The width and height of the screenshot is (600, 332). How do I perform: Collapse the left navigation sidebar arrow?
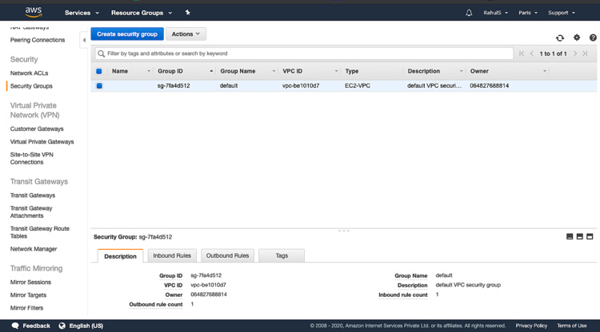84,40
